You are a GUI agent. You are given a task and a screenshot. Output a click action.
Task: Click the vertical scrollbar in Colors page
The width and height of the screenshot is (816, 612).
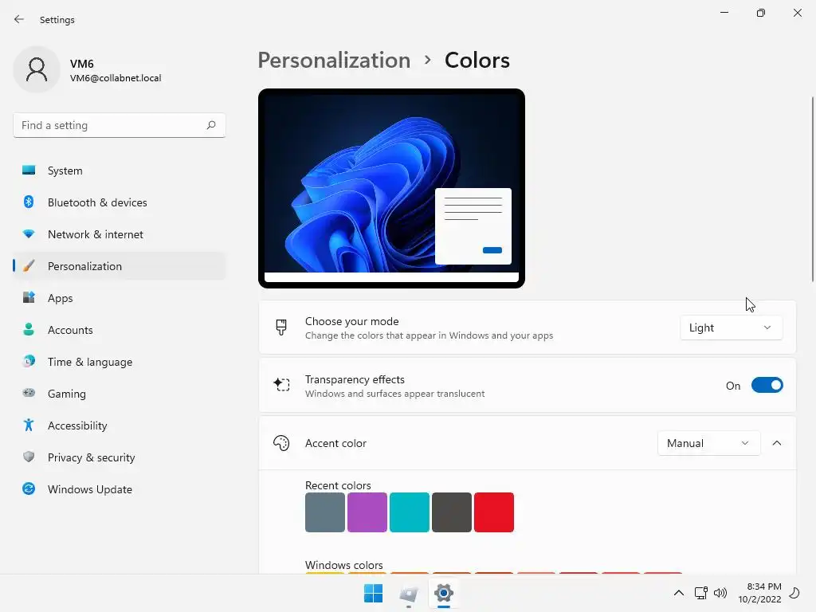(x=812, y=190)
